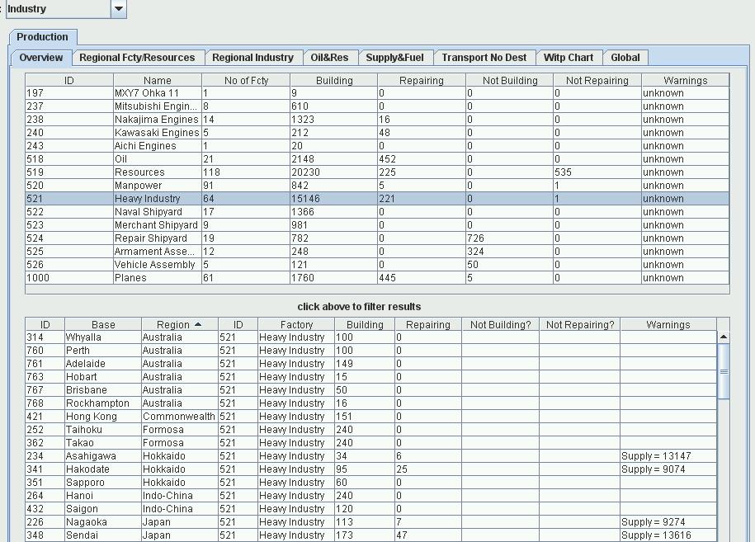Click the Industry combo box field

[59, 9]
